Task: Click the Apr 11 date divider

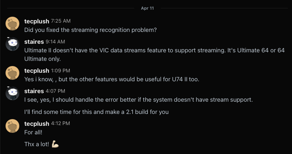Action: click(x=147, y=8)
